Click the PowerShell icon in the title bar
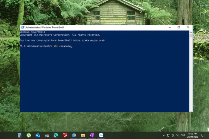The image size is (209, 139). click(x=23, y=28)
